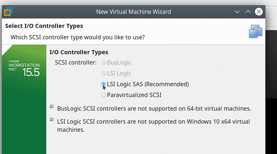The width and height of the screenshot is (277, 154).
Task: Close the New Virtual Machine Wizard
Action: [259, 12]
